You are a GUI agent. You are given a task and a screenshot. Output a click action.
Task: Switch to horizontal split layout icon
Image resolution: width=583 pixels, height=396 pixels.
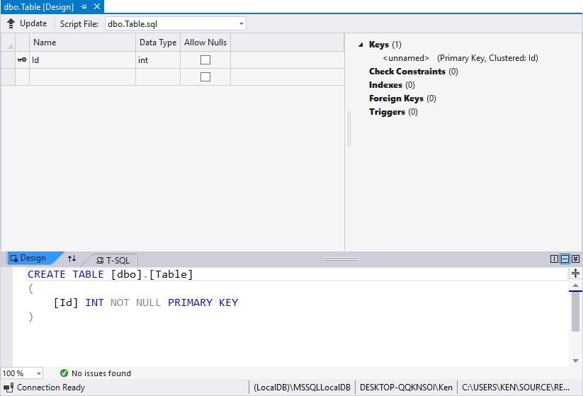point(565,259)
